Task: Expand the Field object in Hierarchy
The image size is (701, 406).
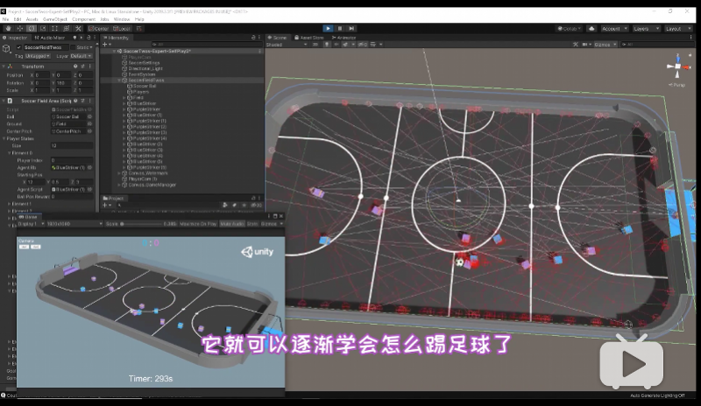Action: click(x=124, y=96)
